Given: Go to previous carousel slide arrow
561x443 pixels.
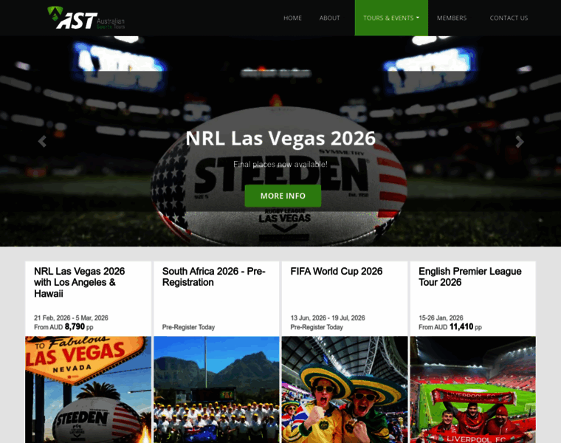Looking at the screenshot, I should 42,141.
